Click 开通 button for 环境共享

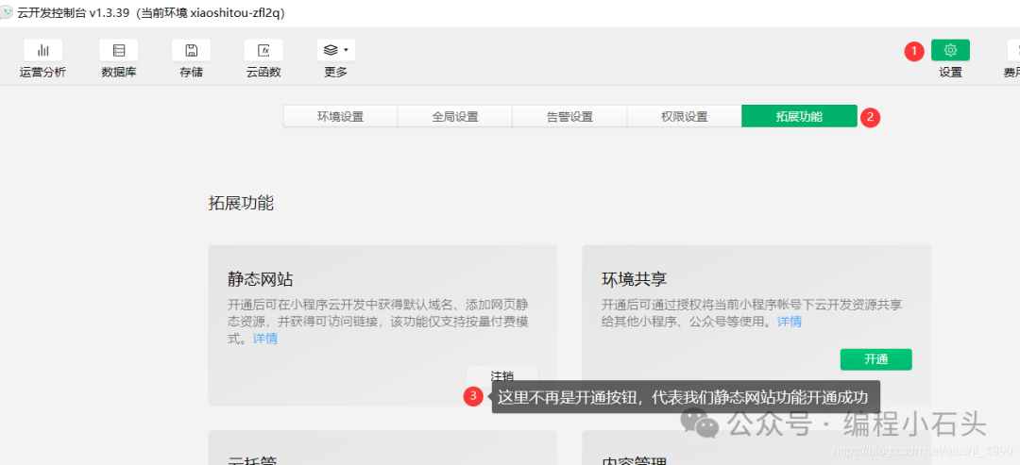pos(876,359)
